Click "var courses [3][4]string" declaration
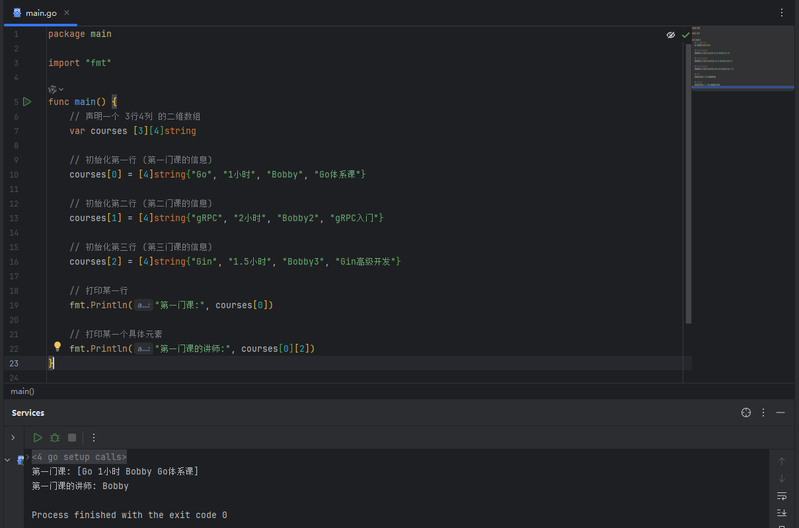799x528 pixels. point(133,131)
